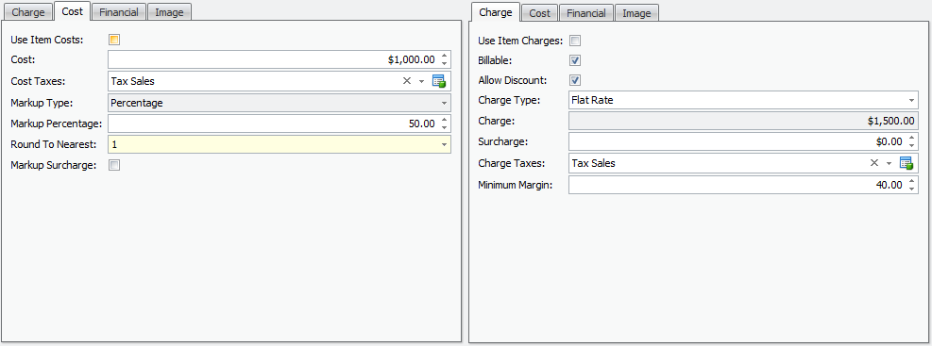The width and height of the screenshot is (932, 346).
Task: Enable Markup Surcharge checkbox
Action: pos(114,166)
